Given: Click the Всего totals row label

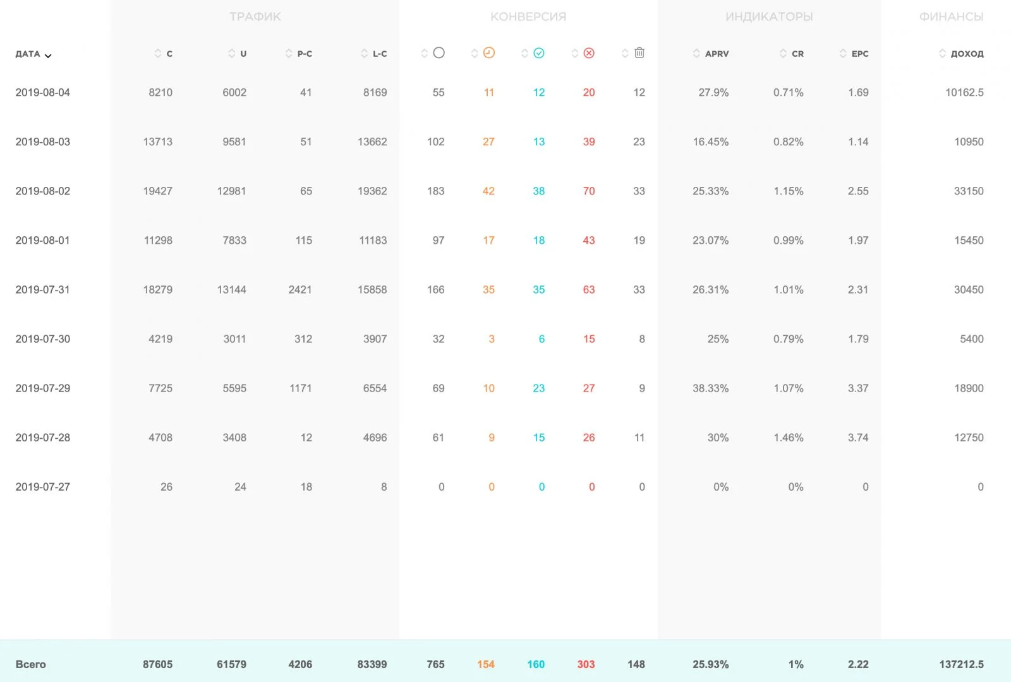Looking at the screenshot, I should point(31,664).
